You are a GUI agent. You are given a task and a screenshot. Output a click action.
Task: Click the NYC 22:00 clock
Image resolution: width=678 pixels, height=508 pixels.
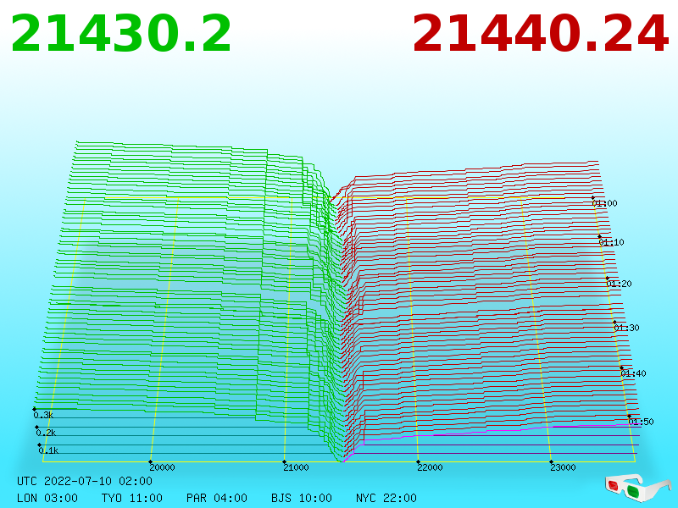pos(386,498)
